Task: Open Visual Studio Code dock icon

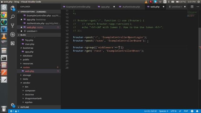Action: tap(4, 29)
